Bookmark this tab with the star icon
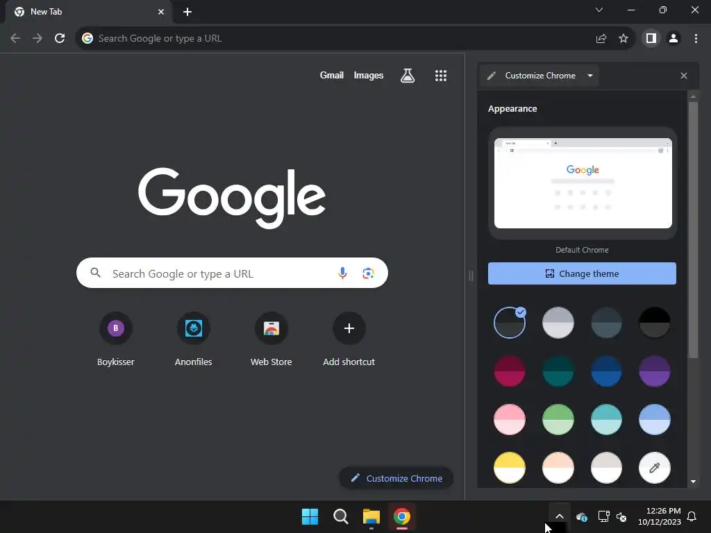The height and width of the screenshot is (533, 711). pos(624,39)
